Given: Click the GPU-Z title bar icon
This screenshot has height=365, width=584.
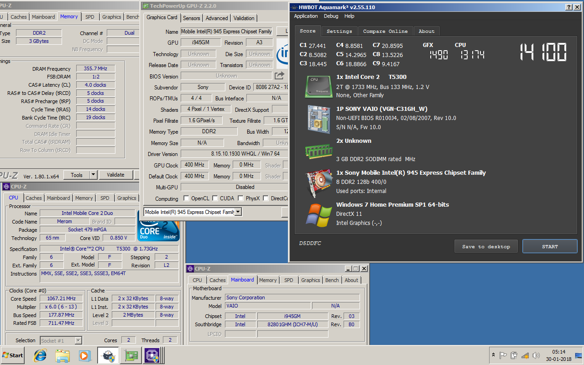Looking at the screenshot, I should click(146, 6).
